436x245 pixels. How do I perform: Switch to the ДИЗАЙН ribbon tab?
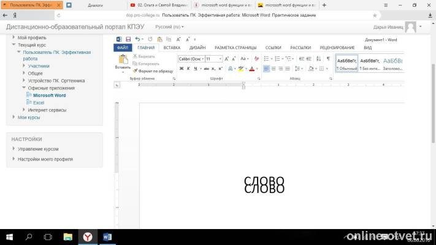coord(197,48)
